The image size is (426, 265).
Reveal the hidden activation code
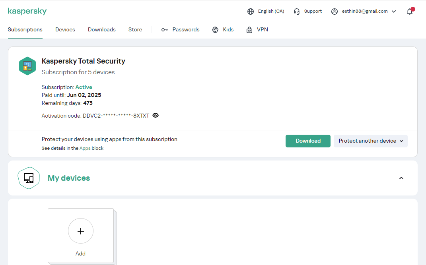coord(156,116)
